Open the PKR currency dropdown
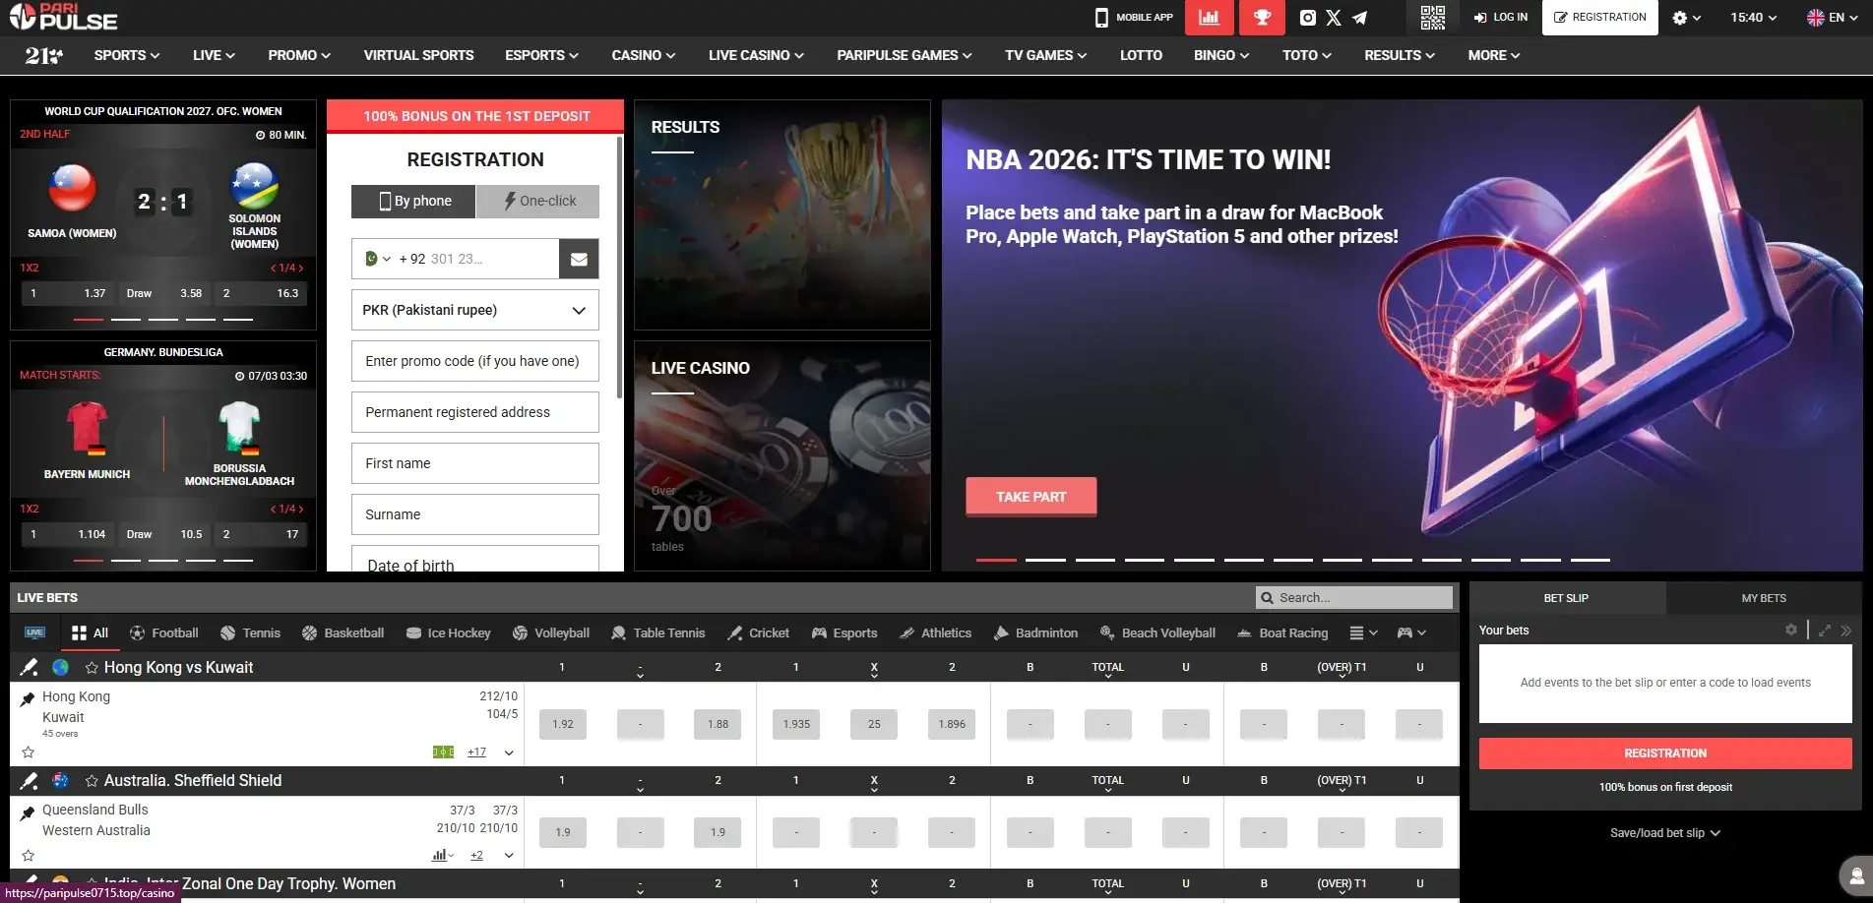Screen dimensions: 1873x903 474,311
